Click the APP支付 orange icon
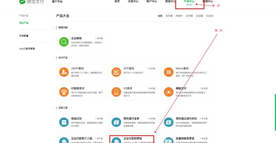The height and width of the screenshot is (143, 276). click(116, 72)
